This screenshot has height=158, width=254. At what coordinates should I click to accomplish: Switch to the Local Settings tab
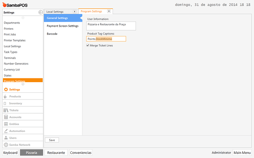click(55, 12)
